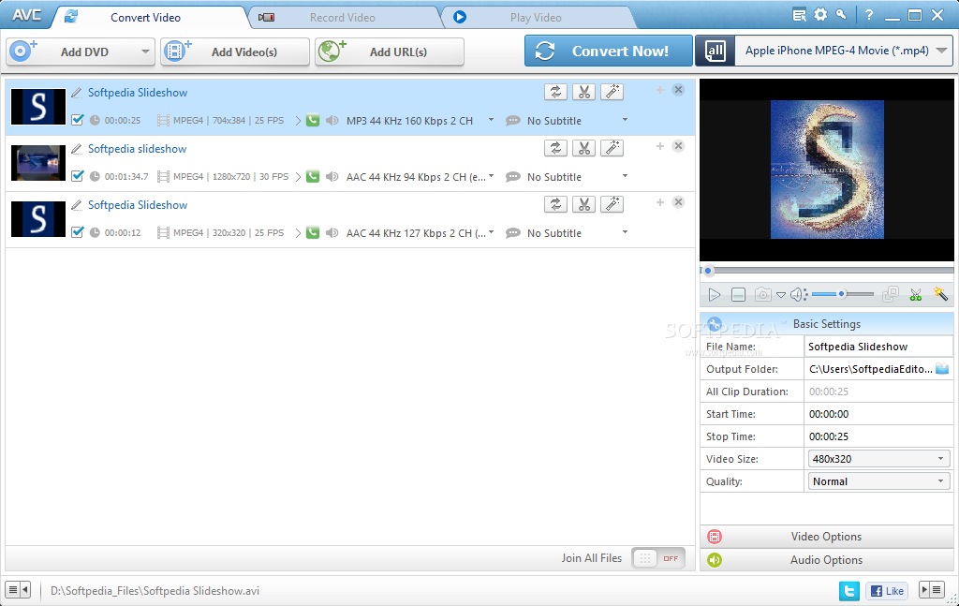Expand the snapshot options arrow beside the camera
This screenshot has height=606, width=959.
[781, 295]
